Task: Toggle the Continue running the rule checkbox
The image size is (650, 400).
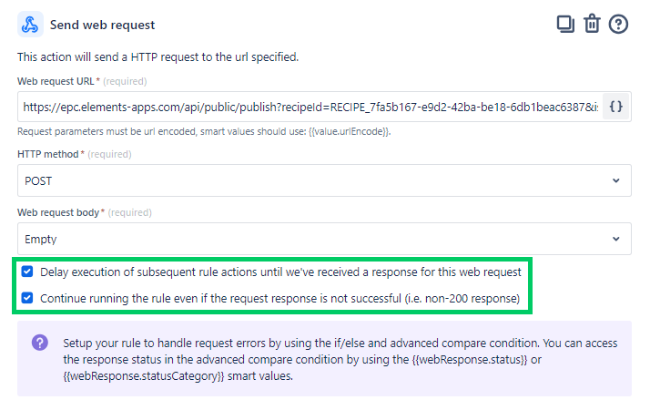Action: pos(27,297)
